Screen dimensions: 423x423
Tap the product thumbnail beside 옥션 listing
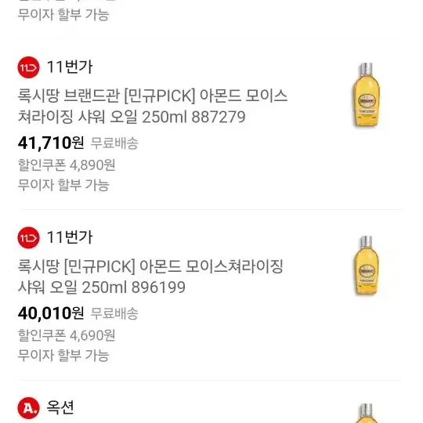pyautogui.click(x=367, y=413)
